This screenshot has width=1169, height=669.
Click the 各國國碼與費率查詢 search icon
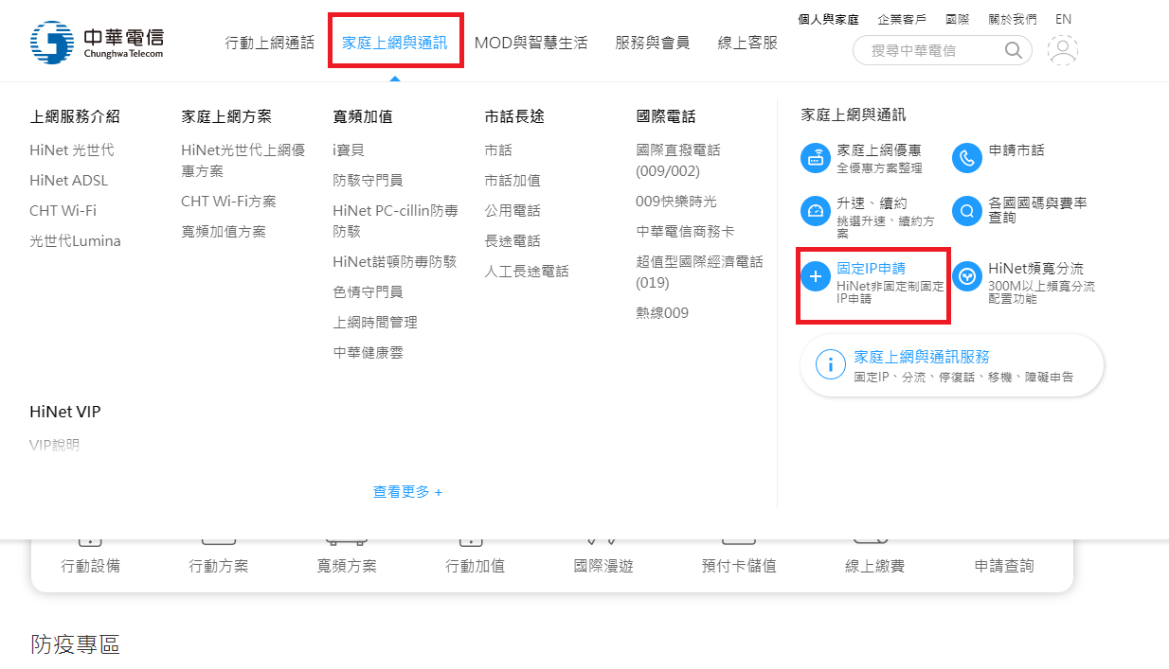pos(966,211)
